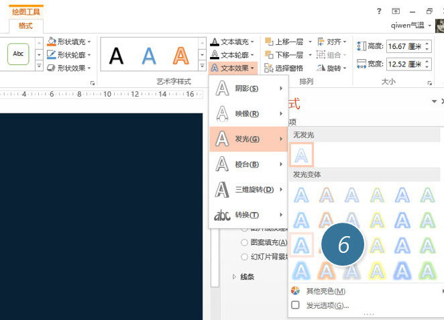Select the 无发光 no-glow thumbnail

pyautogui.click(x=302, y=156)
